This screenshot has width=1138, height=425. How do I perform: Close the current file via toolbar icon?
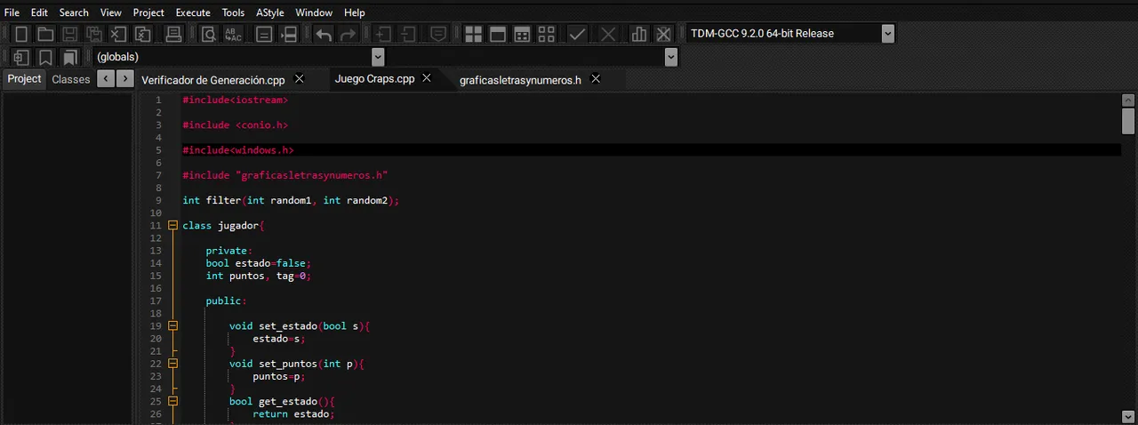point(118,34)
